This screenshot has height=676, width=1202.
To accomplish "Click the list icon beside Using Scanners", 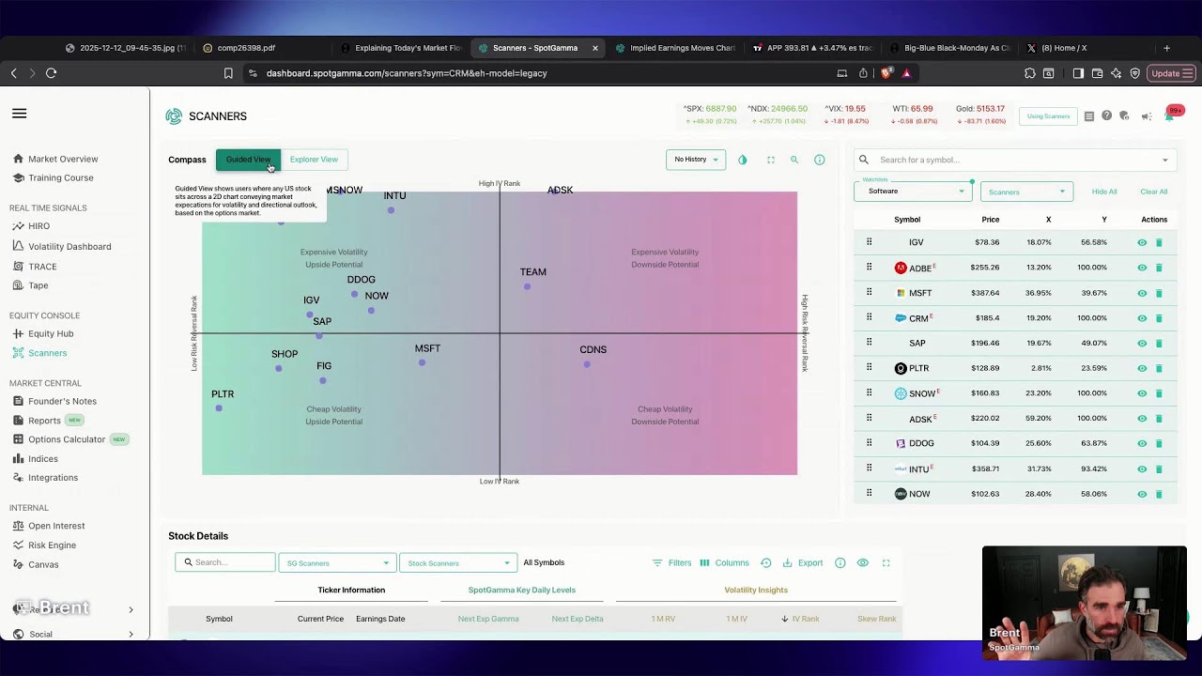I will [x=1089, y=116].
